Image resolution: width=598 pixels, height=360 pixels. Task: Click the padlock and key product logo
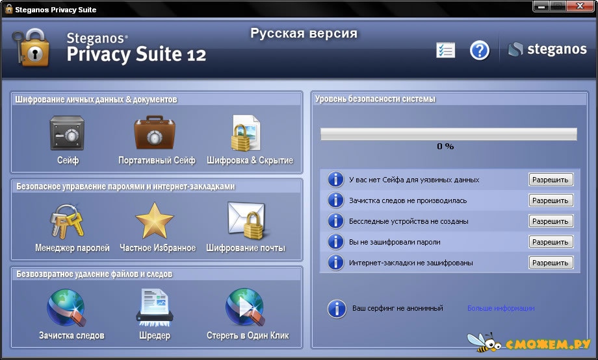(31, 49)
